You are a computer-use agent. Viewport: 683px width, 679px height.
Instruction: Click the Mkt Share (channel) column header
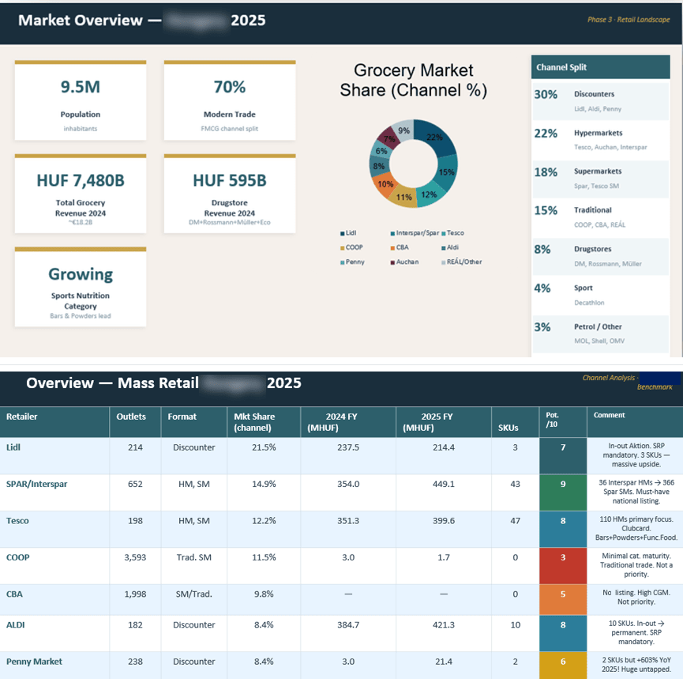pyautogui.click(x=264, y=421)
